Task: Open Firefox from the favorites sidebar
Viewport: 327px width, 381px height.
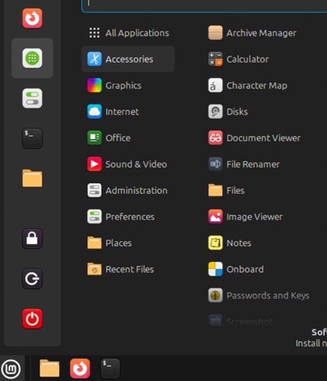Action: click(32, 18)
